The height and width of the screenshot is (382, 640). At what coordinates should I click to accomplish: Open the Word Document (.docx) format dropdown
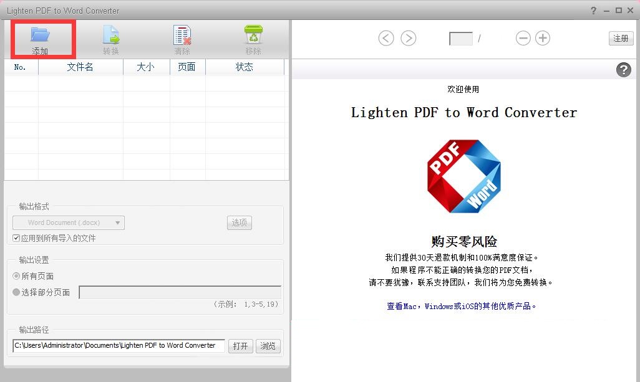[69, 222]
